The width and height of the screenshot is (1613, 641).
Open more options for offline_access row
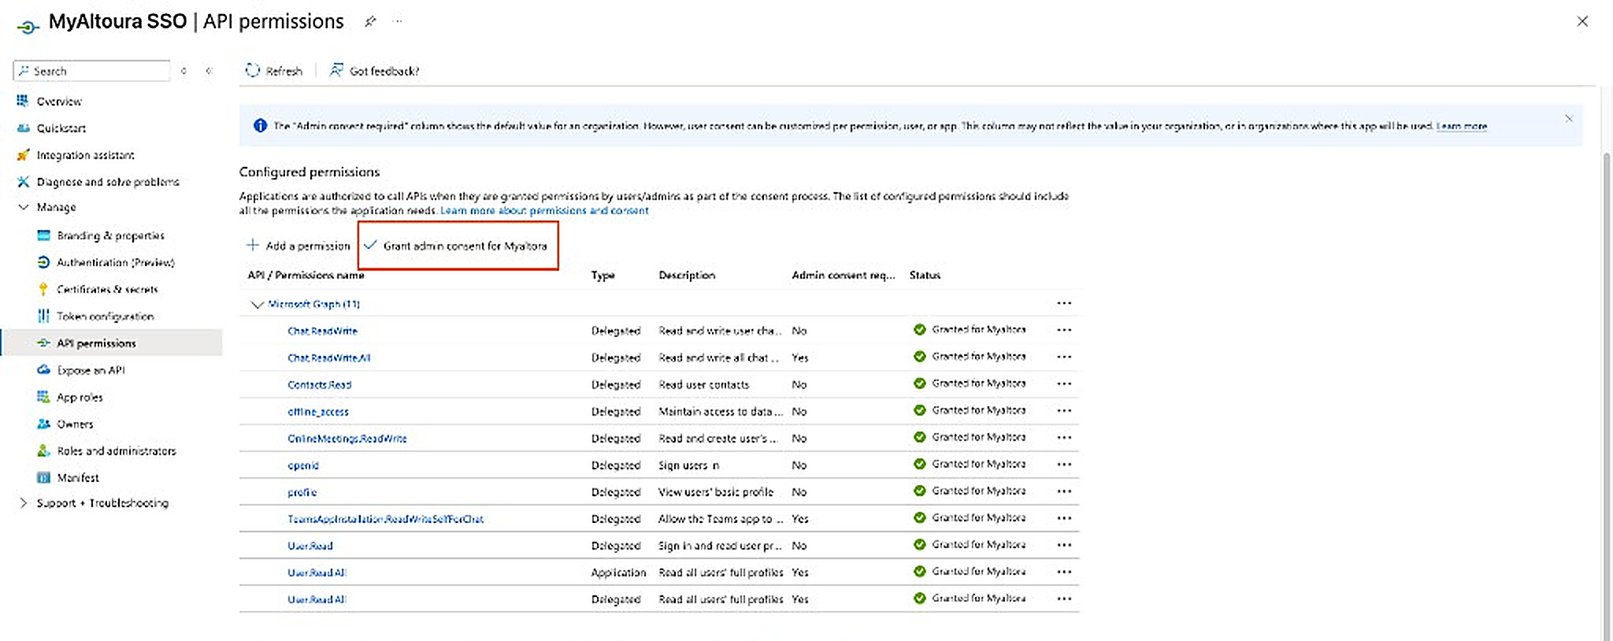1064,410
